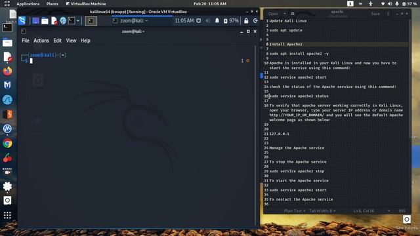Open the file manager icon in Kali panel

pos(45,20)
